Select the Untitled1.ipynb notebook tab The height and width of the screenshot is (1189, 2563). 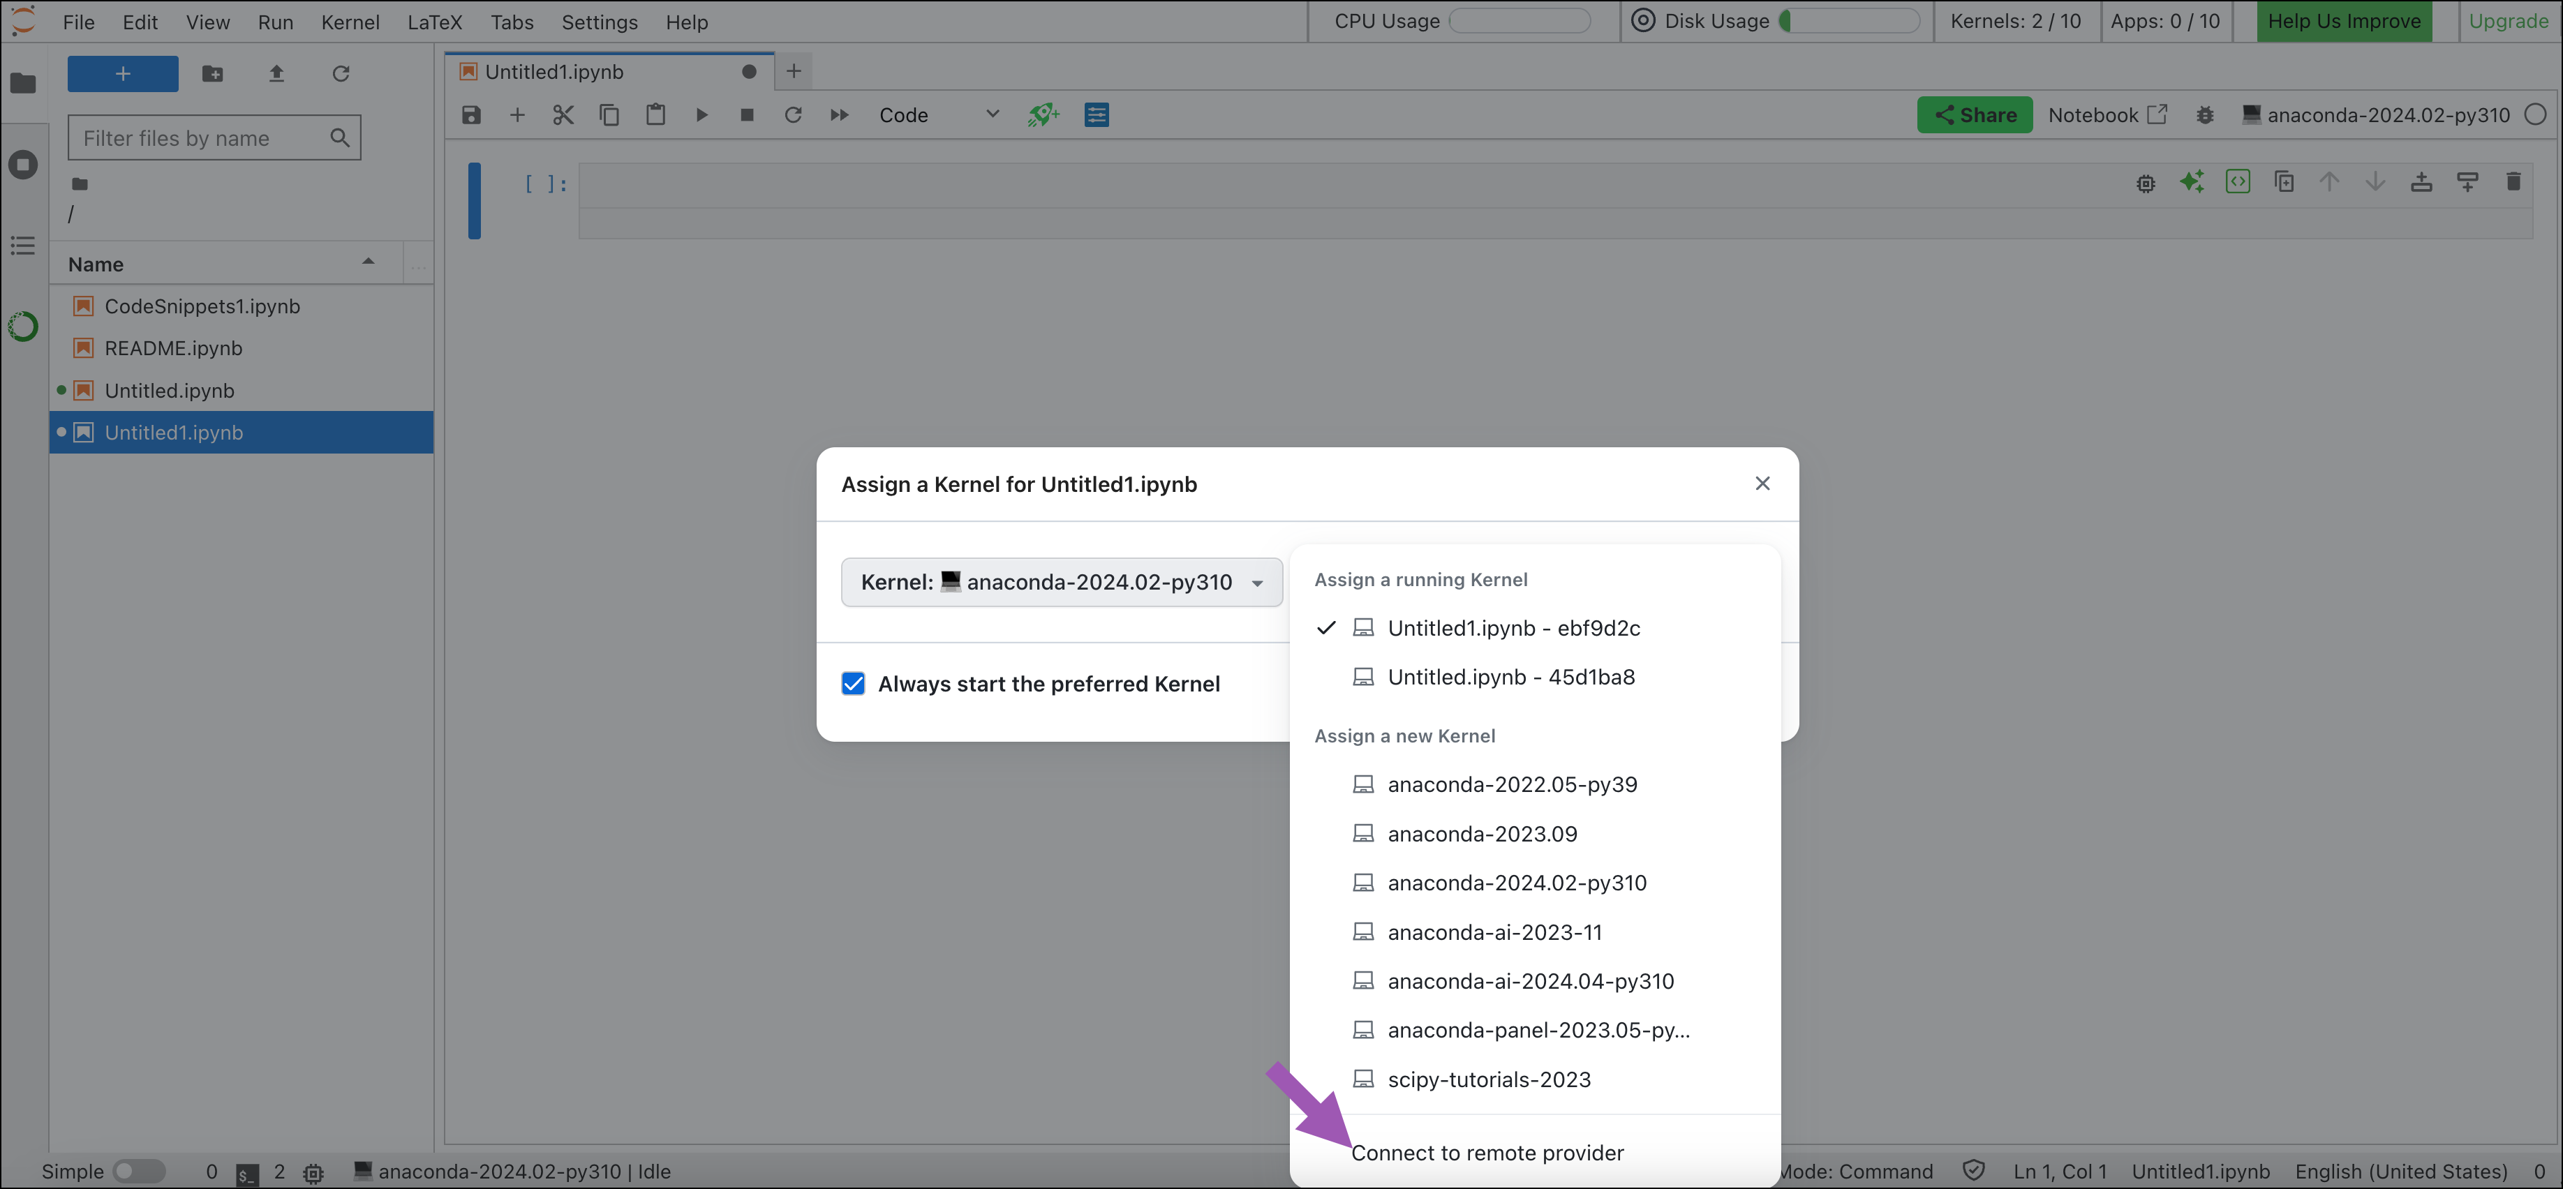point(607,72)
